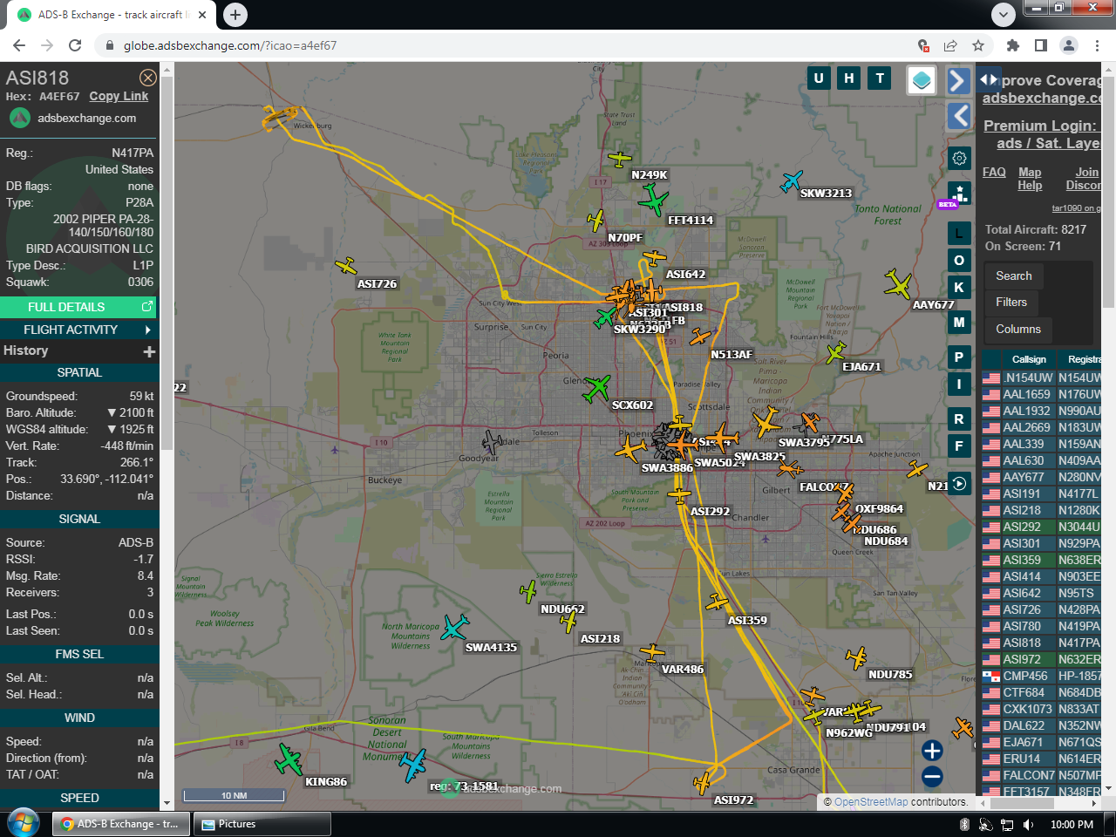This screenshot has height=837, width=1116.
Task: Start replay with the play button on the map
Action: [959, 483]
